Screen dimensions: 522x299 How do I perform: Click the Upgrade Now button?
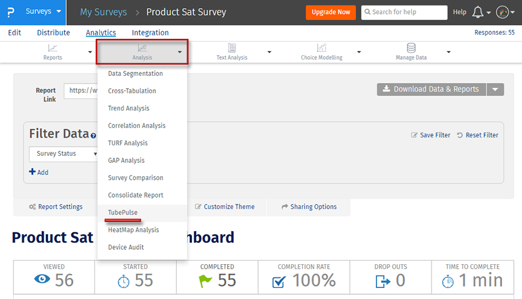(x=331, y=12)
